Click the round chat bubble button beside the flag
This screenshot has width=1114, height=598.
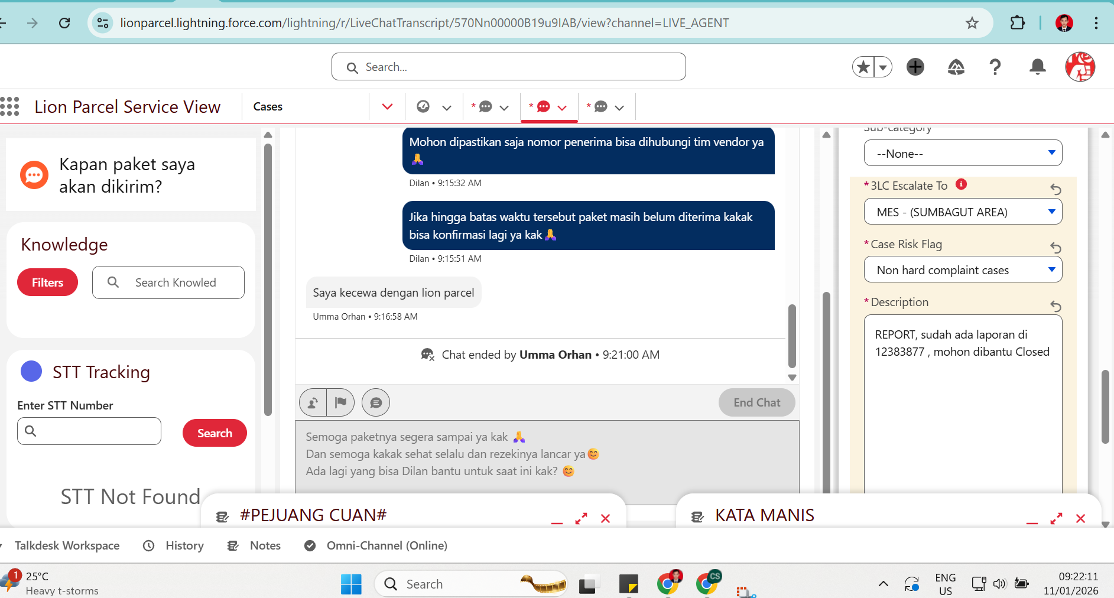[376, 402]
